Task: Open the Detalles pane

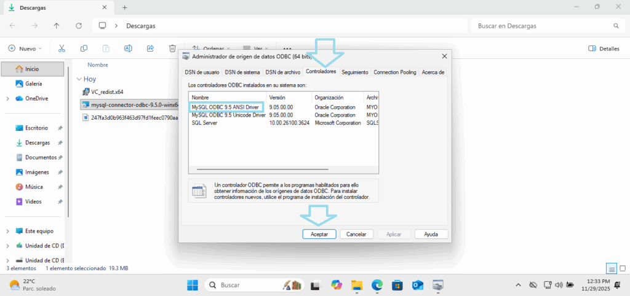Action: [x=604, y=49]
